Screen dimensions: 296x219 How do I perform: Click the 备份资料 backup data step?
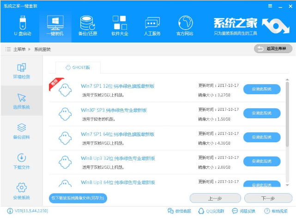coord(21,131)
